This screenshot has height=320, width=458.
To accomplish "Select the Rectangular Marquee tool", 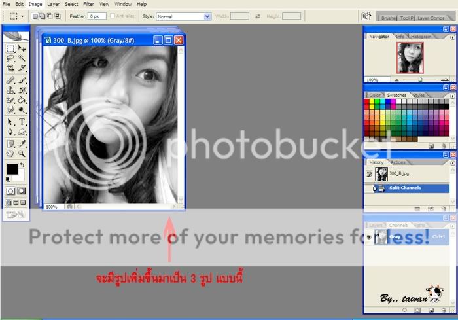I will click(x=10, y=48).
